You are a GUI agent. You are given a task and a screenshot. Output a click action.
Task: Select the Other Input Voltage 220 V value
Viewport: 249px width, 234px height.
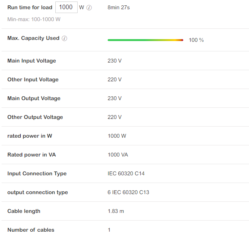[x=115, y=79]
